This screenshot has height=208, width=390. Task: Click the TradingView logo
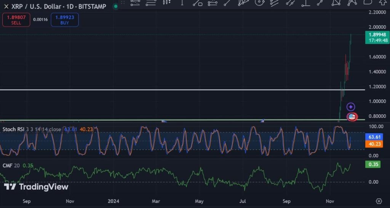point(36,187)
